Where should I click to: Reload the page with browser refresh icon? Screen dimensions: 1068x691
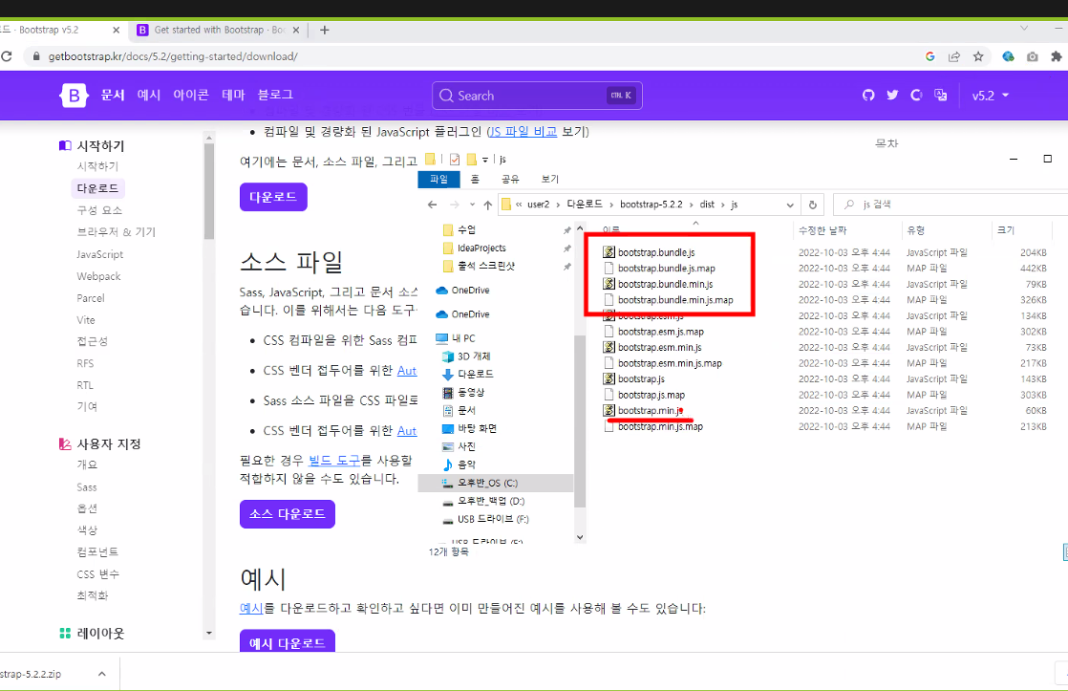click(6, 56)
